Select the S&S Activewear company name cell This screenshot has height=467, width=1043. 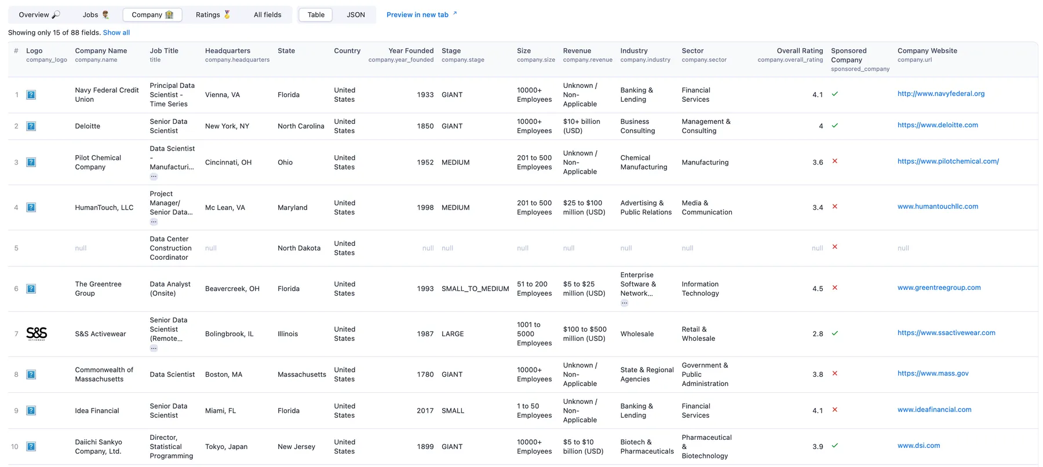click(x=100, y=334)
